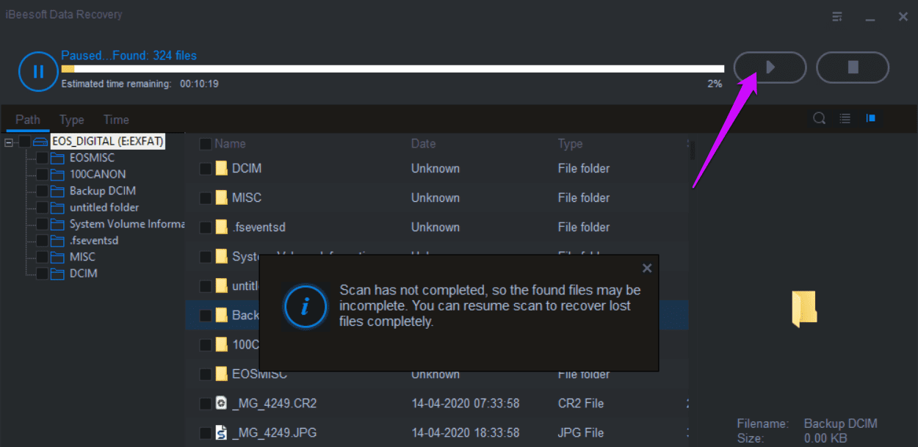The width and height of the screenshot is (918, 447).
Task: Click _MG_4249.JPG file icon
Action: (x=221, y=432)
